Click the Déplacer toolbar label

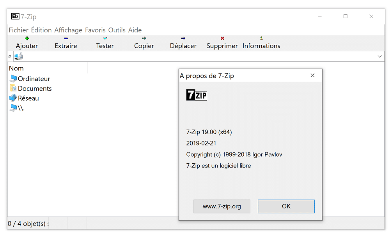183,46
